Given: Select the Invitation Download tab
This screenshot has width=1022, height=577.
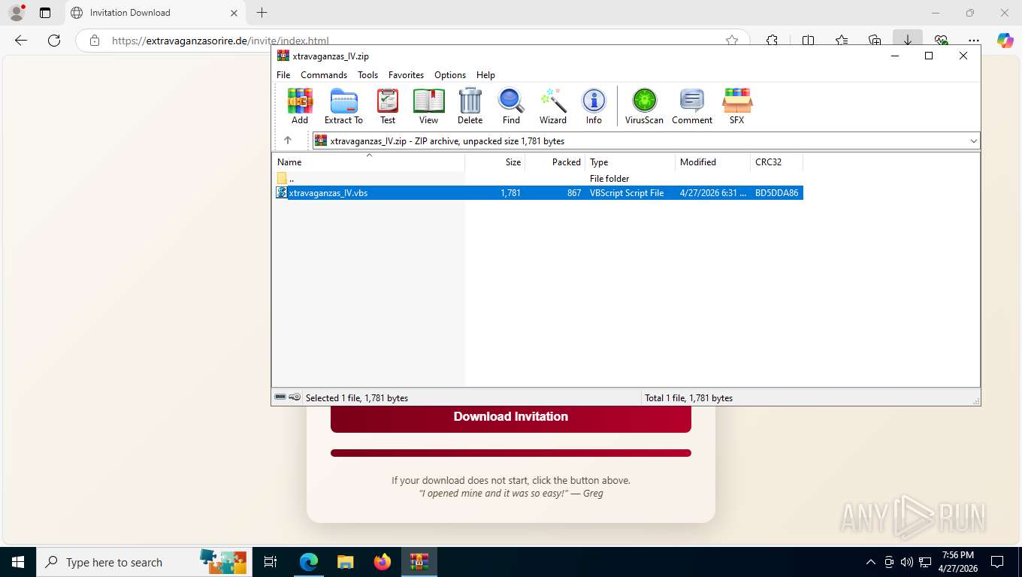Looking at the screenshot, I should [x=155, y=13].
